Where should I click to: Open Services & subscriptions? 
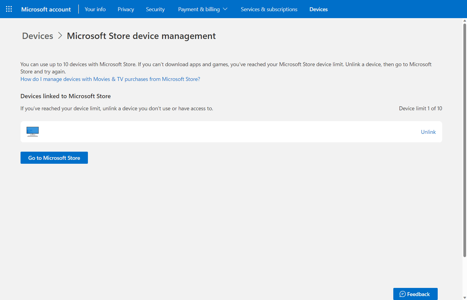tap(269, 9)
